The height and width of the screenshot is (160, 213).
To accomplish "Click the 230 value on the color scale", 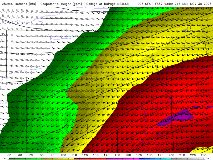I will point(204,155).
